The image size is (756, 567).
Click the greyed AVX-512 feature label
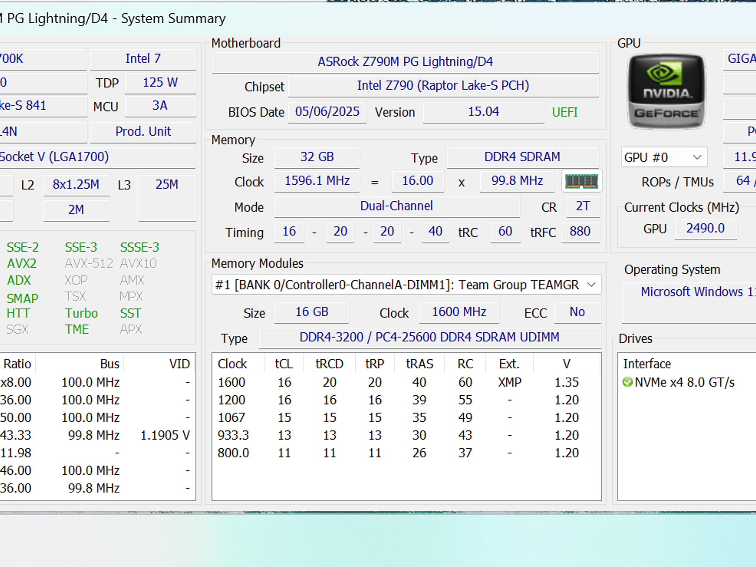[x=89, y=264]
